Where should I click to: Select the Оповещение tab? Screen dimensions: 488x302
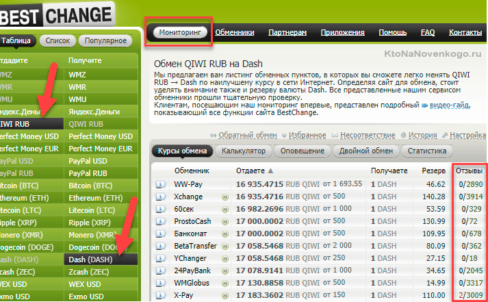point(303,151)
